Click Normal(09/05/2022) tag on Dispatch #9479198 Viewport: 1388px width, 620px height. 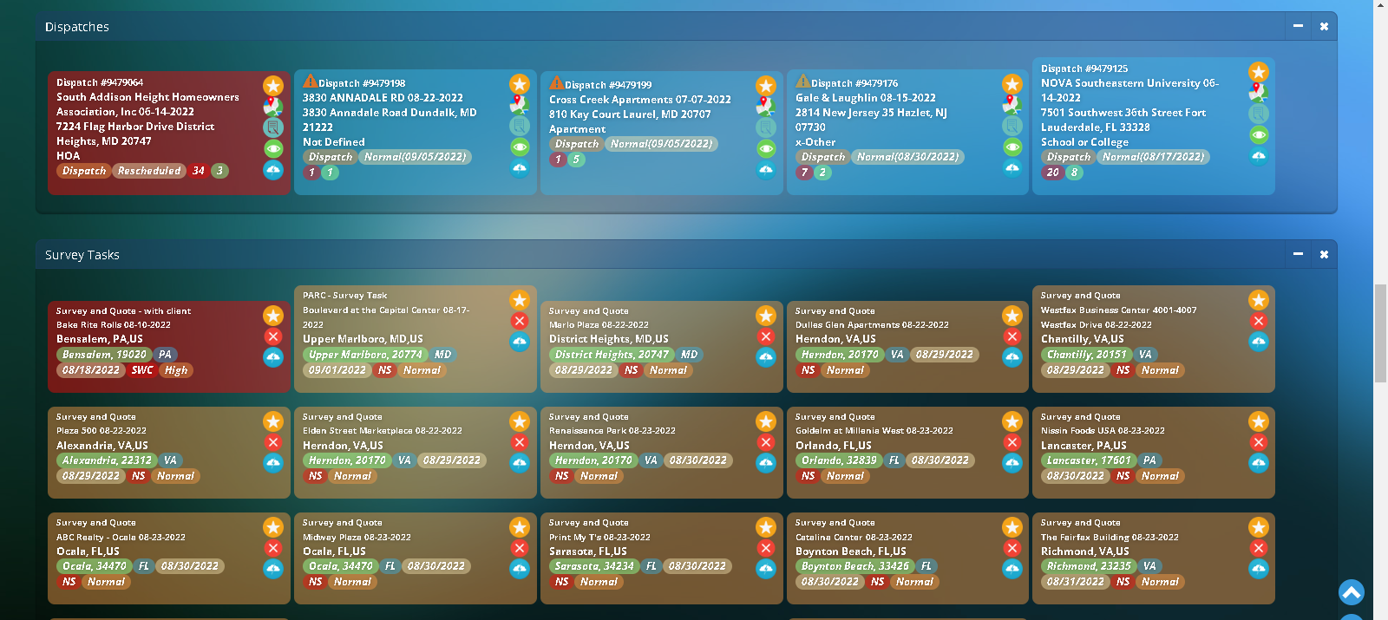[416, 157]
